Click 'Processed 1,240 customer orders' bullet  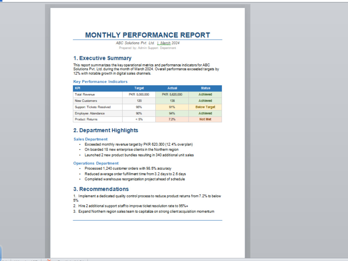point(128,168)
